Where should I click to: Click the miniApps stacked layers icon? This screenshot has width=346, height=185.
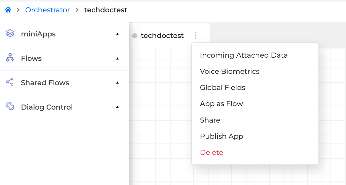click(x=10, y=33)
